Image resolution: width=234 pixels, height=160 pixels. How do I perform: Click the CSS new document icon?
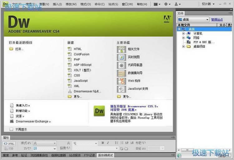pos(70,75)
